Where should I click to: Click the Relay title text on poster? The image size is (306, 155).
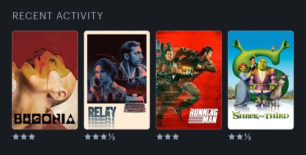pyautogui.click(x=102, y=112)
